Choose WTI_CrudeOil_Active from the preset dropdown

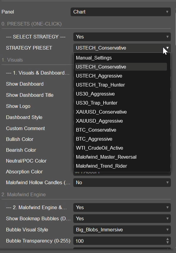click(100, 148)
